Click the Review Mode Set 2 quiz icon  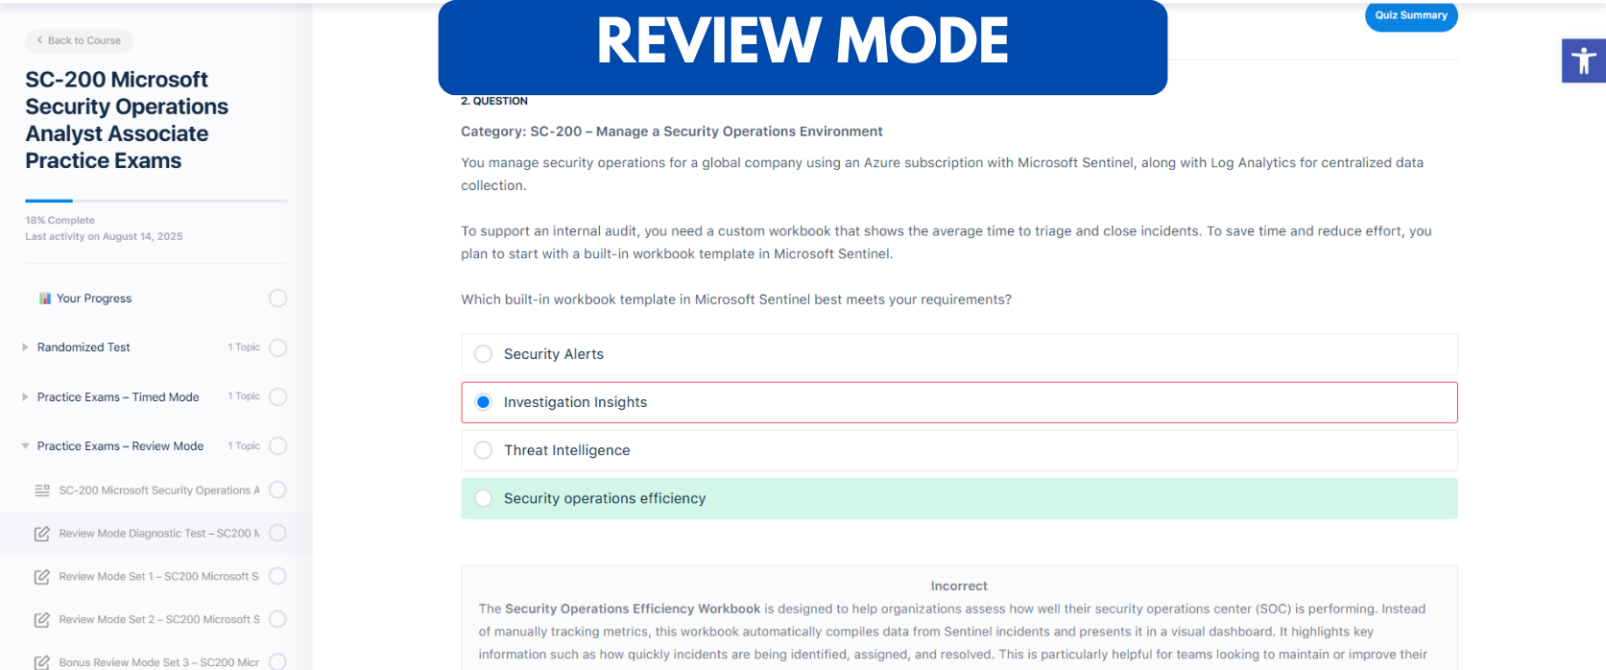(x=42, y=620)
